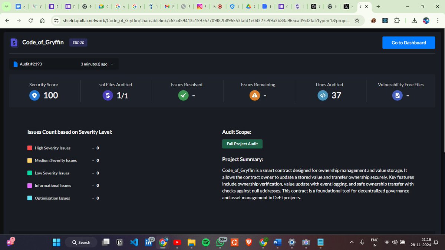The image size is (445, 250).
Task: Open the Chrome three-dot menu
Action: [438, 21]
